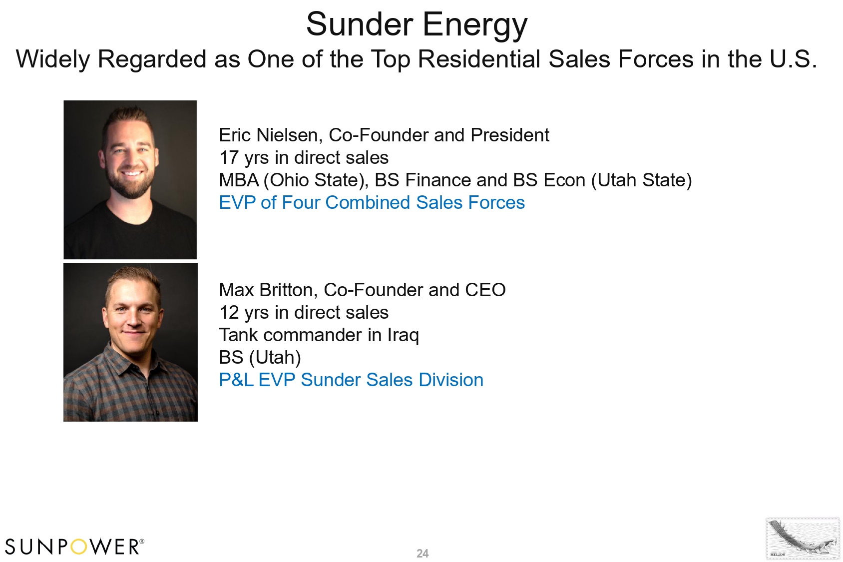Click the MBA (Ohio State) education line
This screenshot has height=562, width=843.
pyautogui.click(x=455, y=180)
